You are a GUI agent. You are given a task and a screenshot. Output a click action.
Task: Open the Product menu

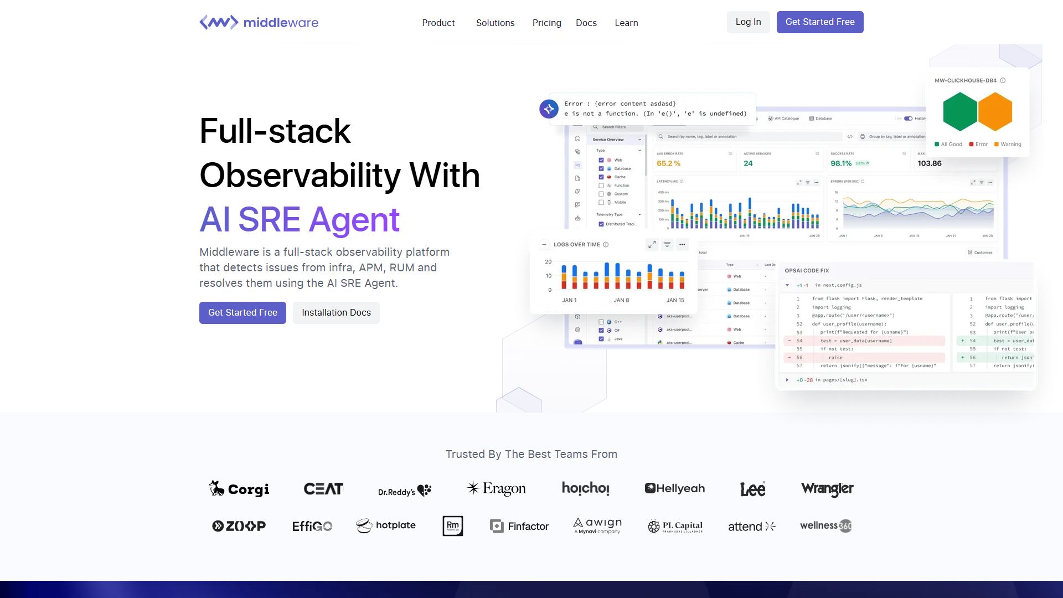[x=438, y=23]
